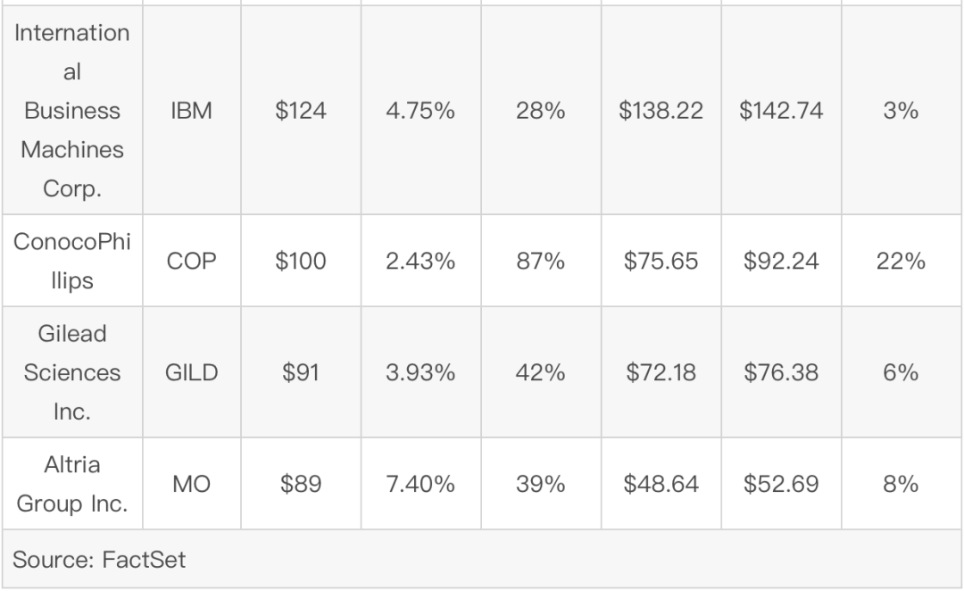Click the $92.24 value
The image size is (964, 591).
[x=781, y=262]
